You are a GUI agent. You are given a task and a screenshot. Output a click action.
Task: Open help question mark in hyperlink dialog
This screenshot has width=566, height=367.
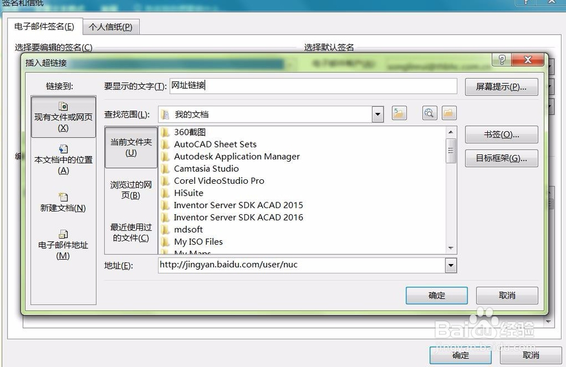tap(501, 59)
